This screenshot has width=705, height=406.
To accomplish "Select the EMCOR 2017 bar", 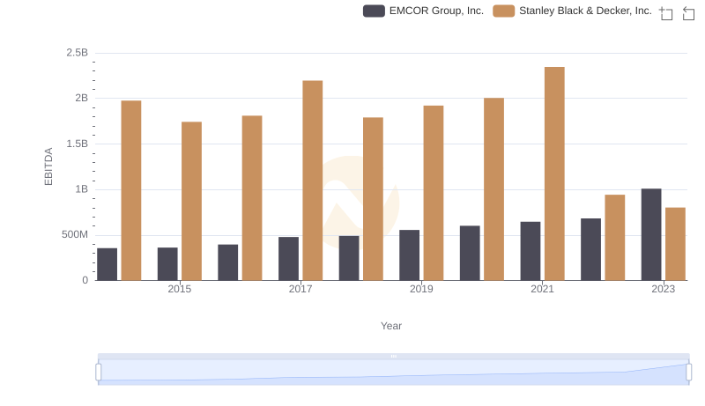I will [x=288, y=259].
